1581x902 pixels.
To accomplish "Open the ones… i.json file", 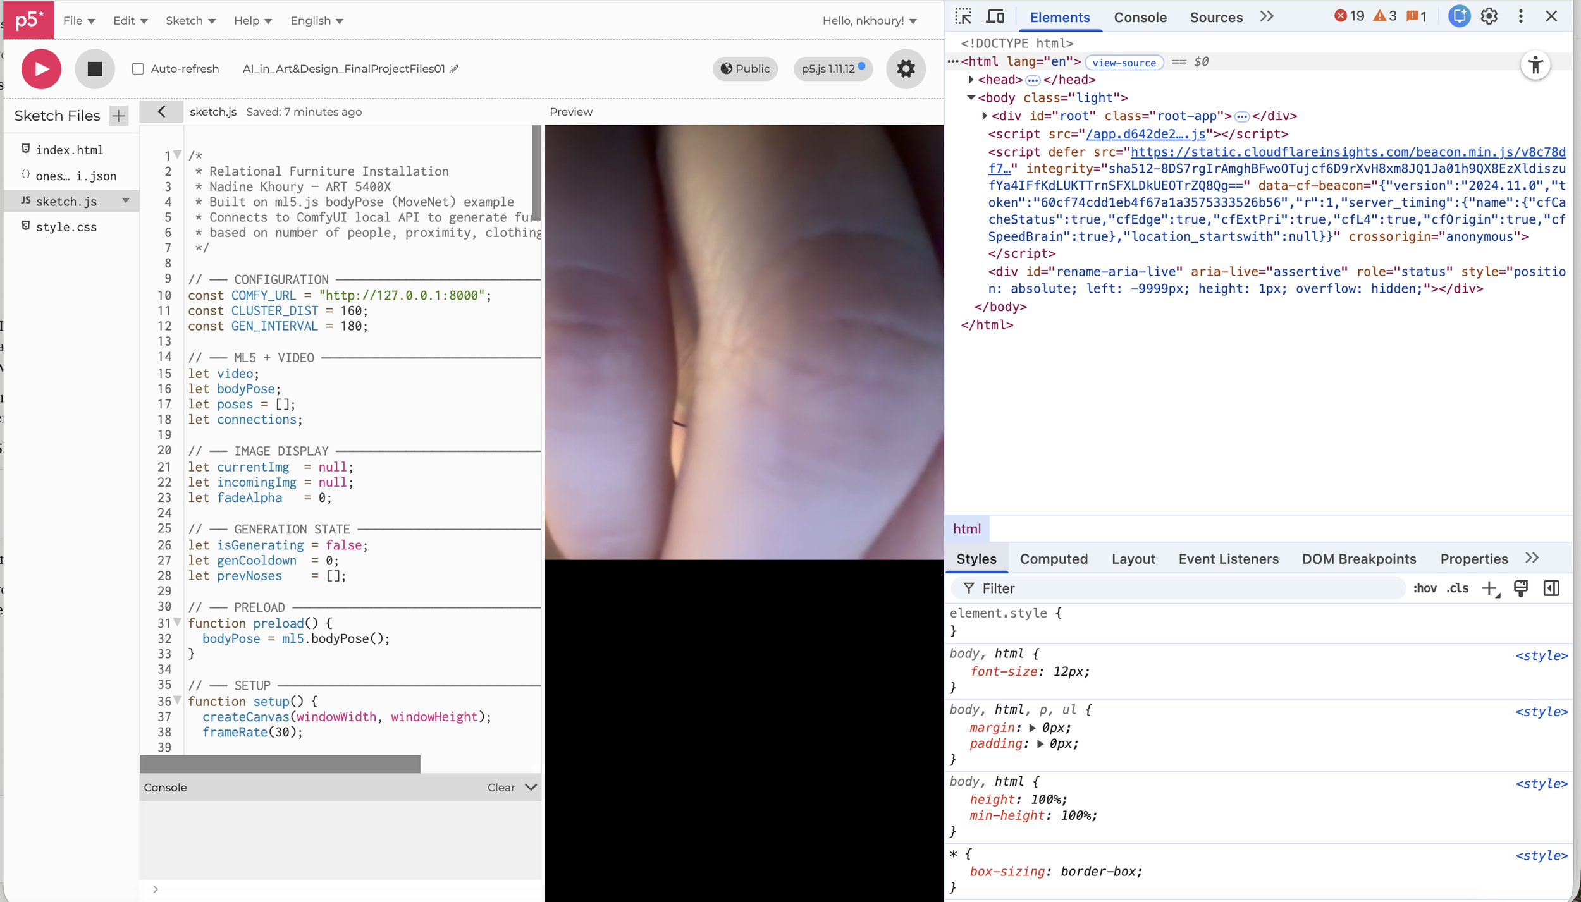I will pyautogui.click(x=76, y=176).
